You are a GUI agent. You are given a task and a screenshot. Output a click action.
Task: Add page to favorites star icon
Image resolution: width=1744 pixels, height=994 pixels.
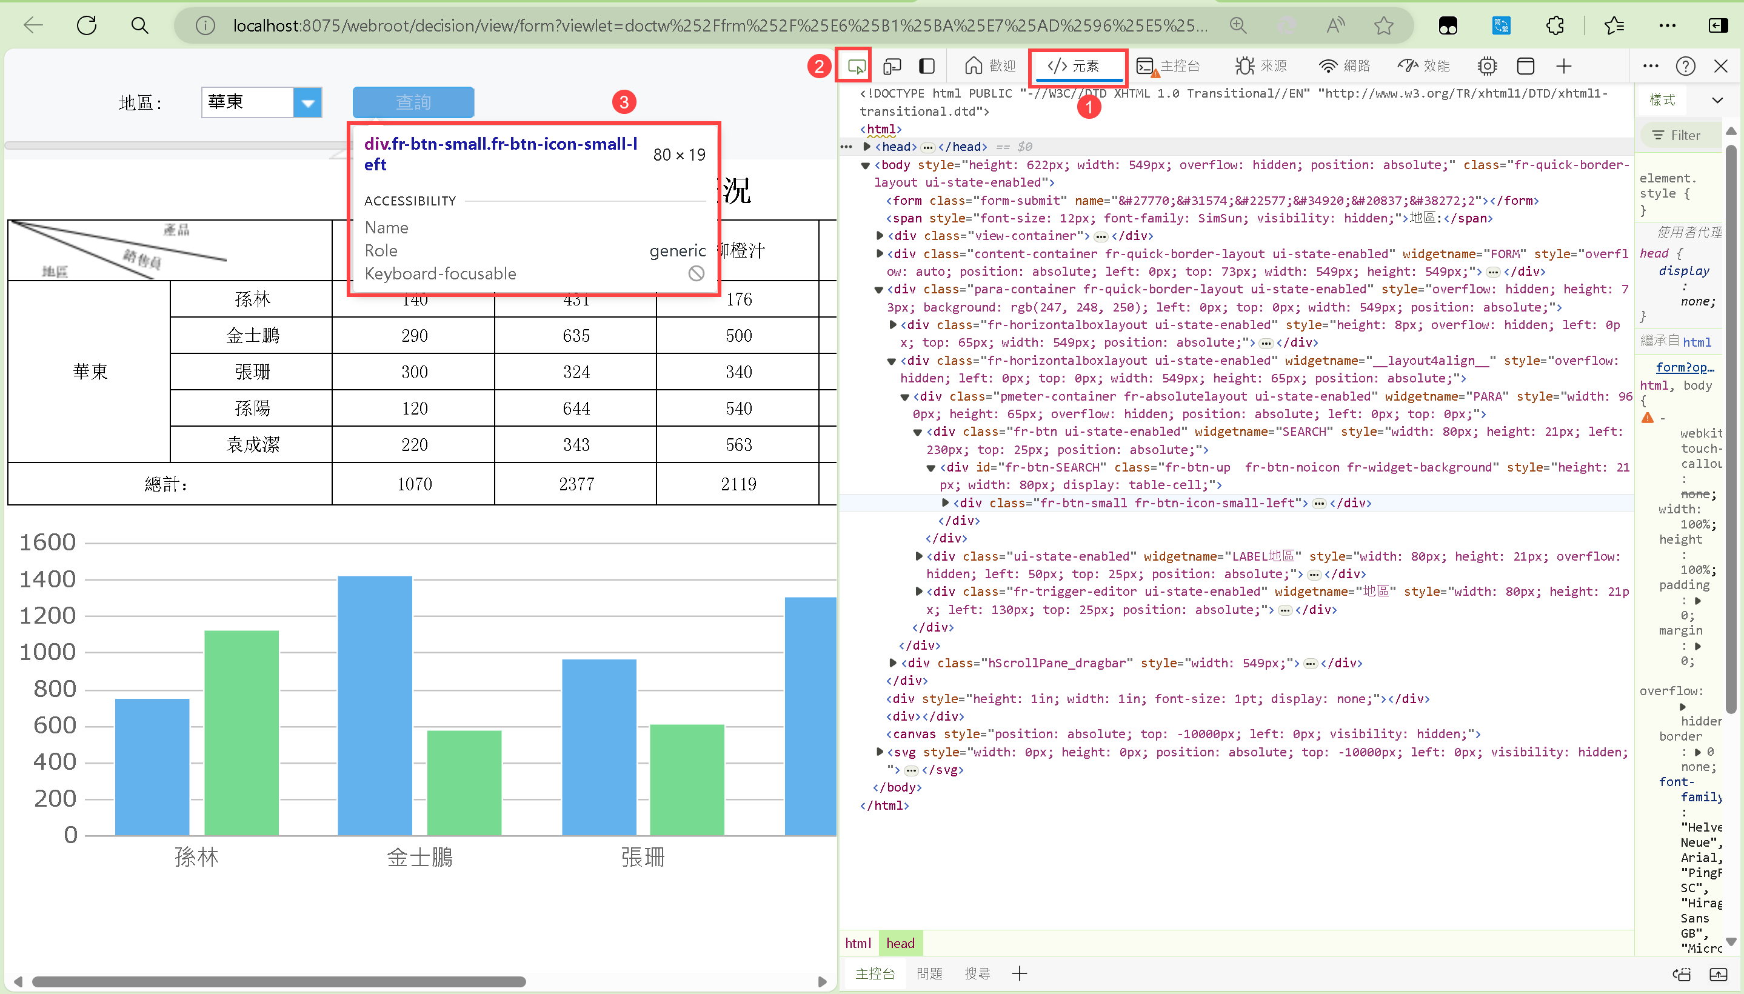tap(1383, 26)
